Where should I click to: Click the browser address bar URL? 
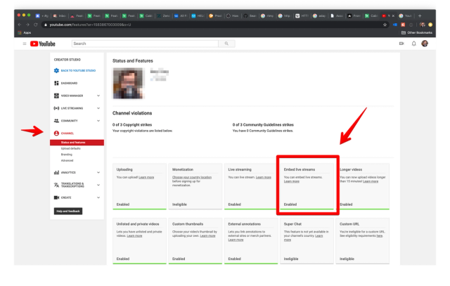point(90,25)
